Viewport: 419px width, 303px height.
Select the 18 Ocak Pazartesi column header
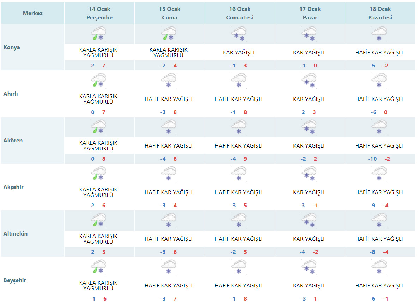click(x=380, y=13)
